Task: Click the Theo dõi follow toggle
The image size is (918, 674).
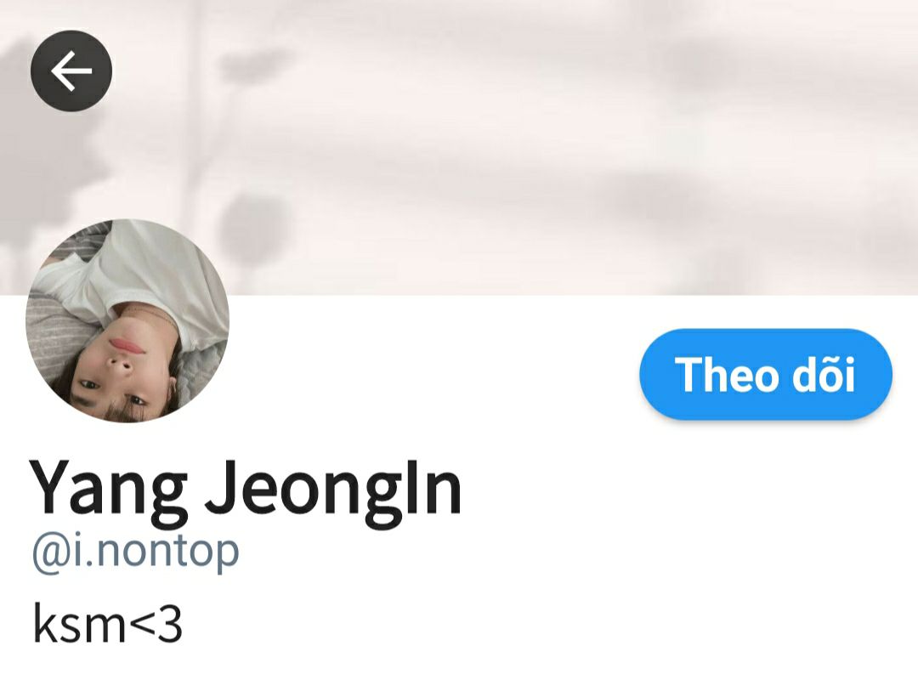Action: (x=765, y=374)
